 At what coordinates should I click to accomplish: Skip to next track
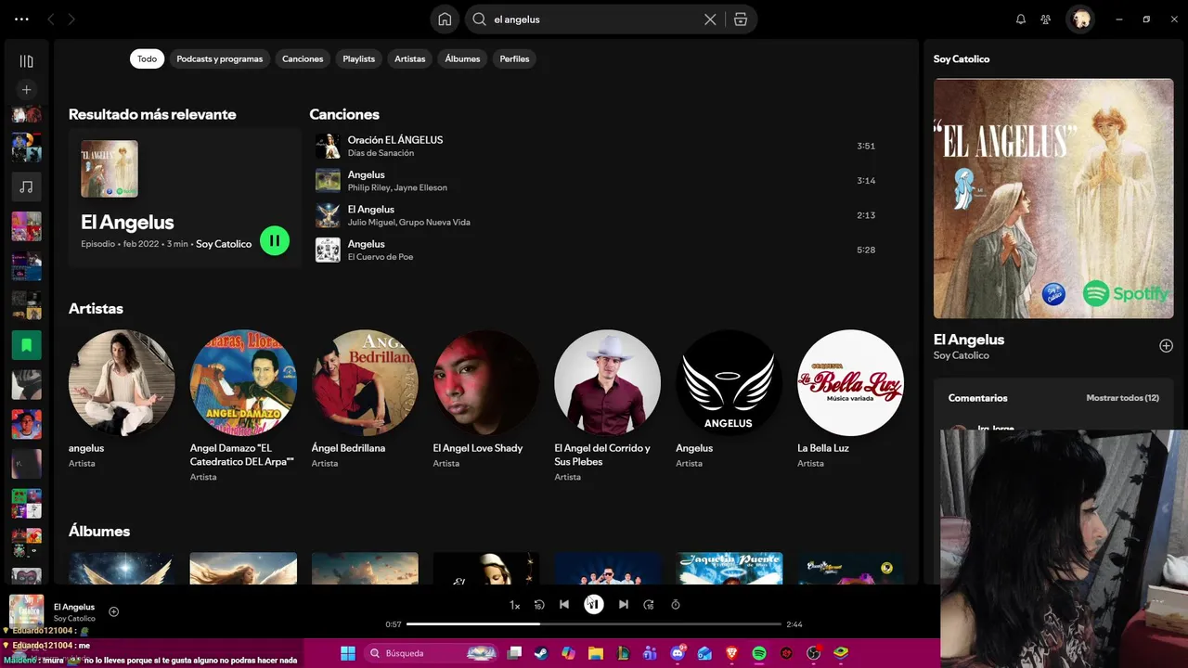click(x=624, y=605)
